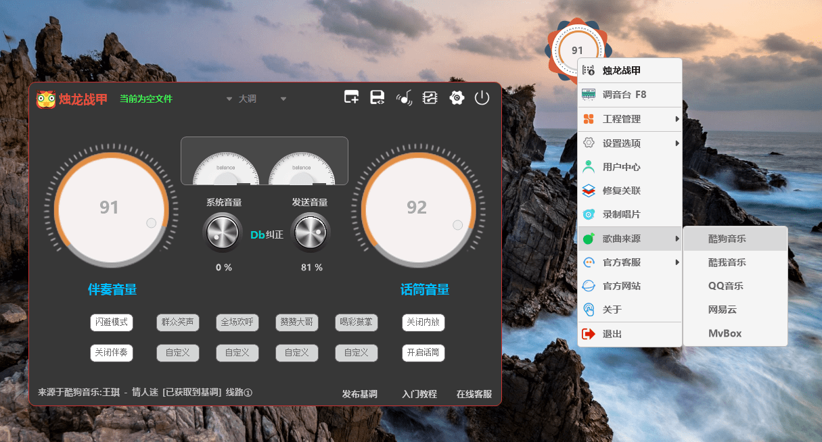The image size is (822, 442).
Task: Click the 自定义 button under 喝彩鼓掌
Action: [x=357, y=353]
